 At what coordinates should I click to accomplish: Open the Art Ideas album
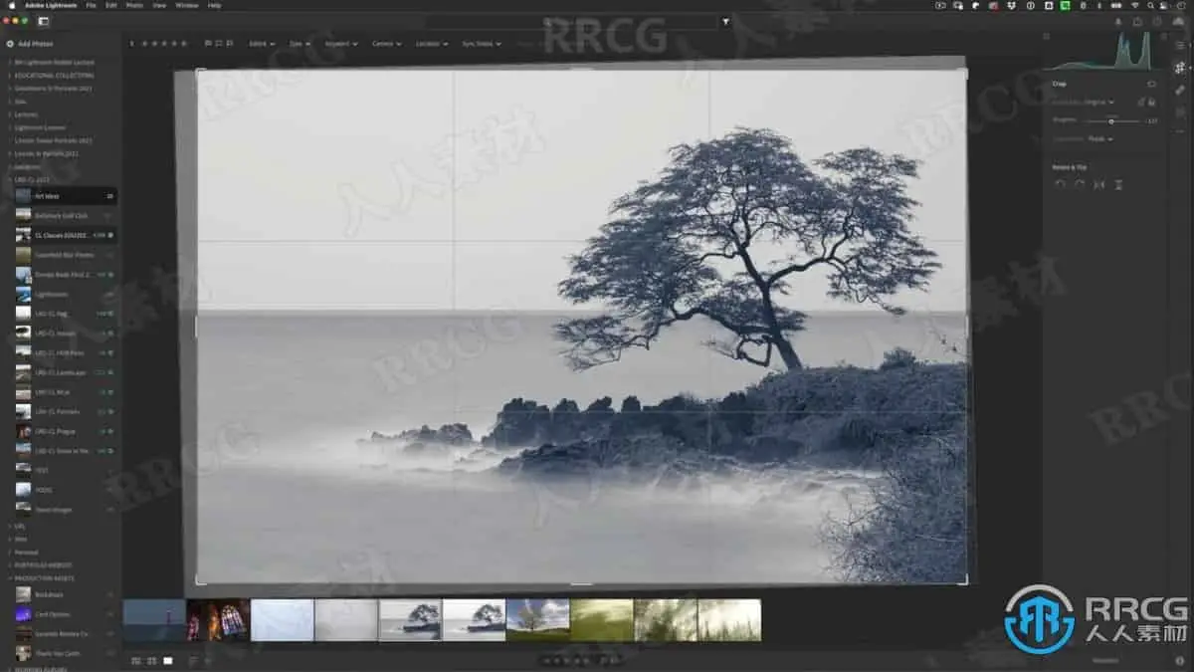tap(65, 196)
